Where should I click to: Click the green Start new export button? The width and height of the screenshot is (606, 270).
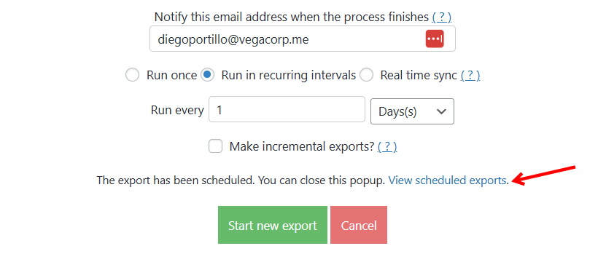click(x=273, y=225)
